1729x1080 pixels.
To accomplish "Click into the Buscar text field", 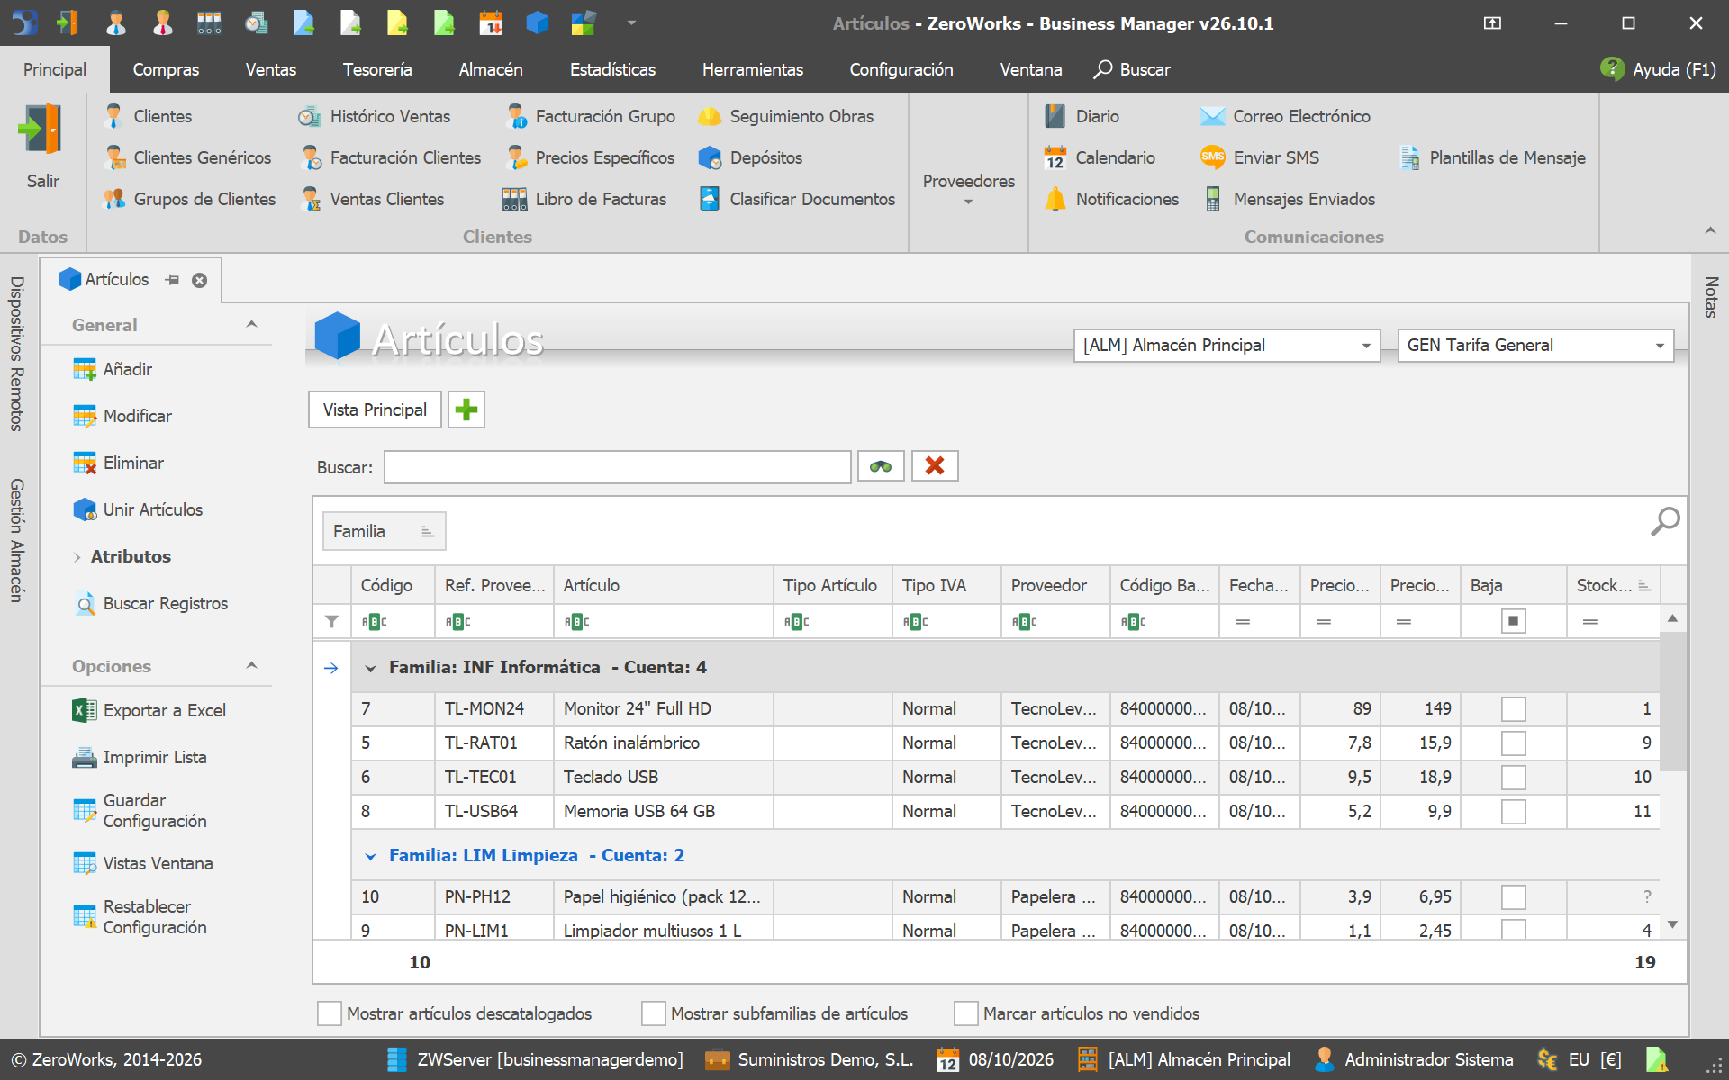I will (x=618, y=466).
